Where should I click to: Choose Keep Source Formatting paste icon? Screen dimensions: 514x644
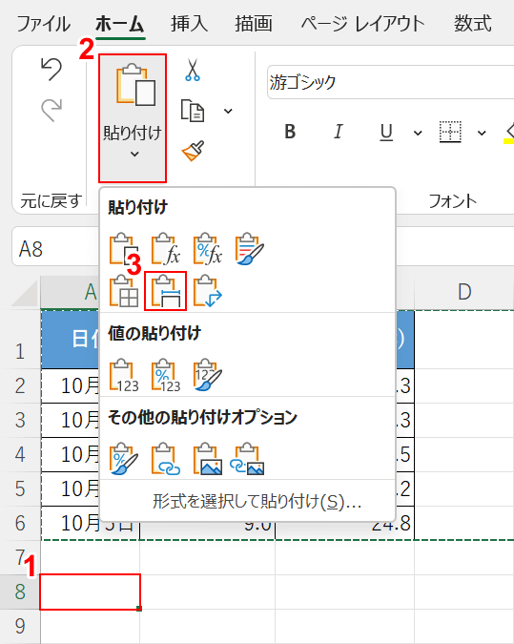click(x=250, y=249)
